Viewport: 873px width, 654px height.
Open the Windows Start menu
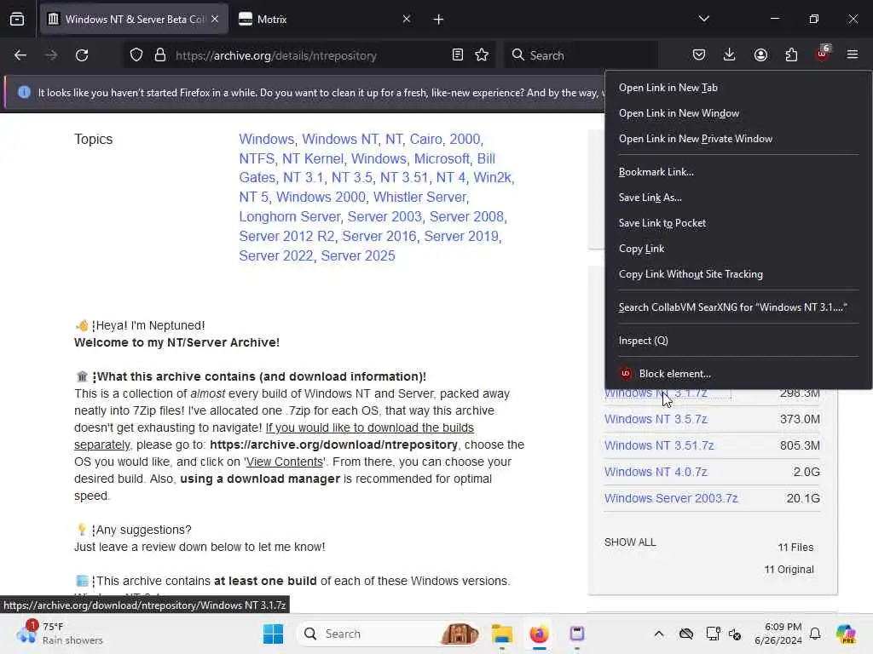pos(273,634)
